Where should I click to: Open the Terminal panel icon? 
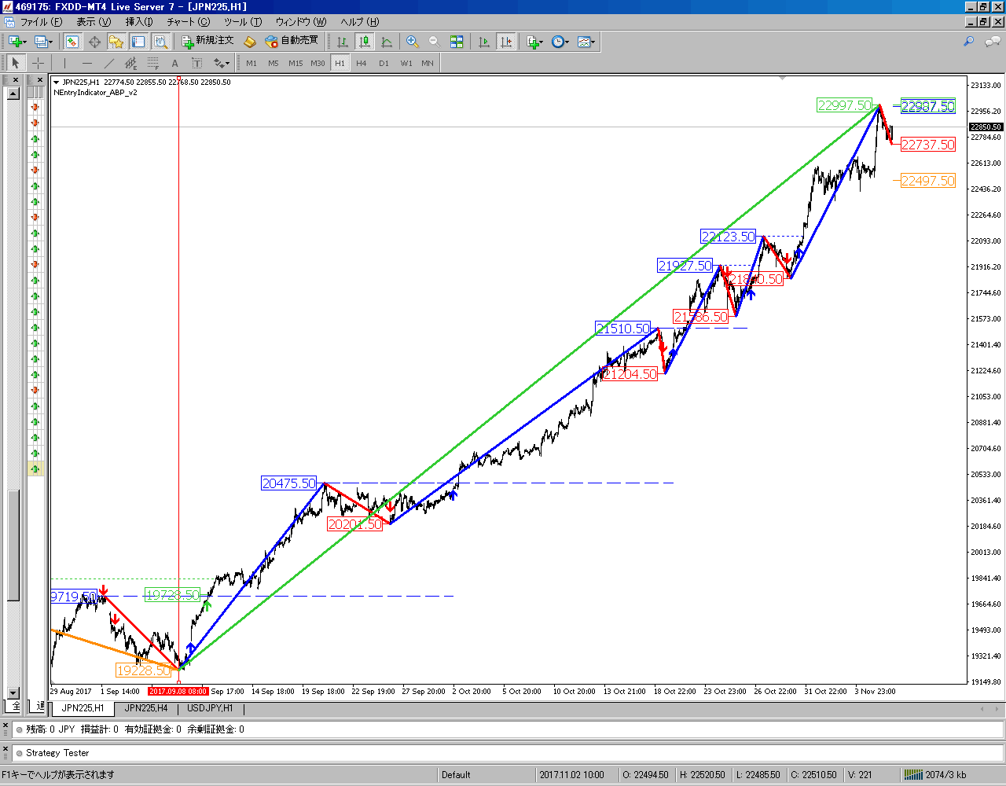pos(138,42)
